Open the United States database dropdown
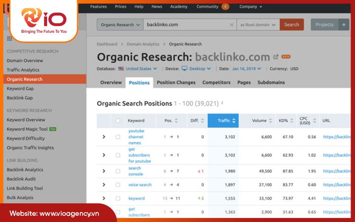 [x=141, y=69]
